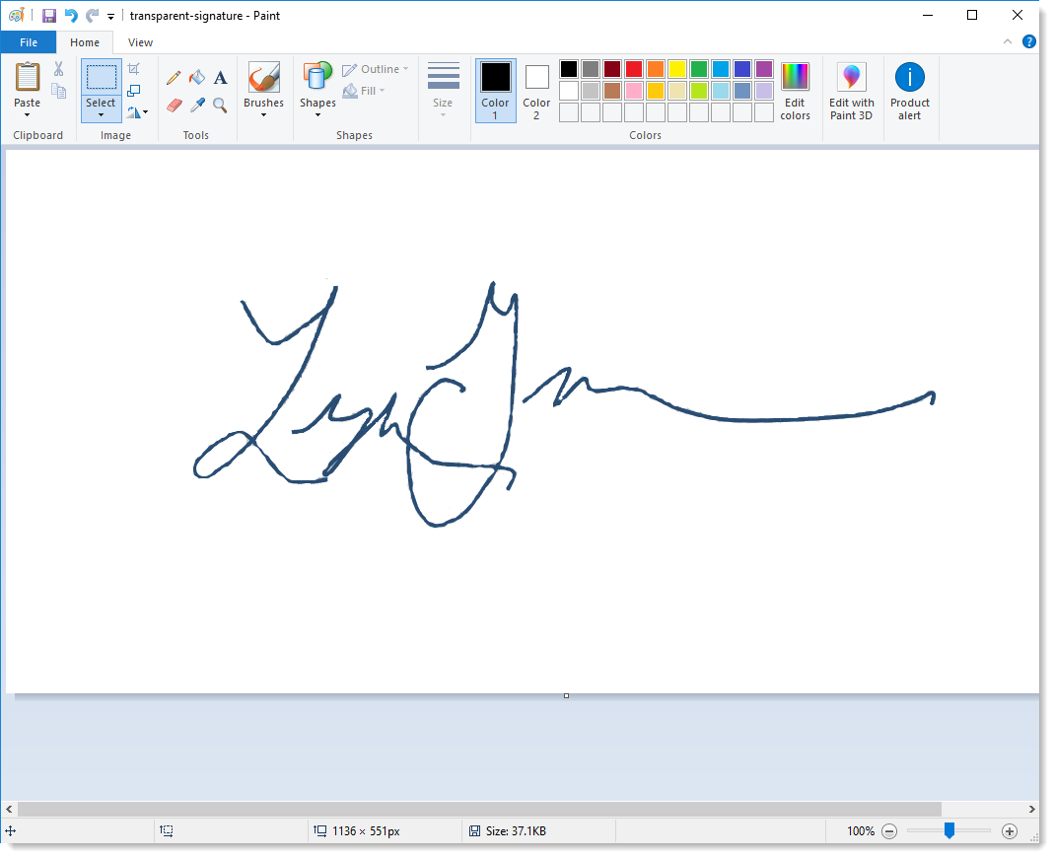Image resolution: width=1054 pixels, height=858 pixels.
Task: Click the Edit colors button
Action: pos(795,91)
